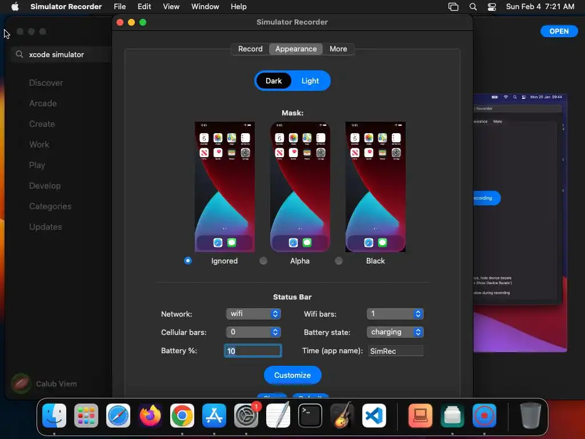This screenshot has width=585, height=439.
Task: Open Create in App Store sidebar
Action: tap(42, 124)
